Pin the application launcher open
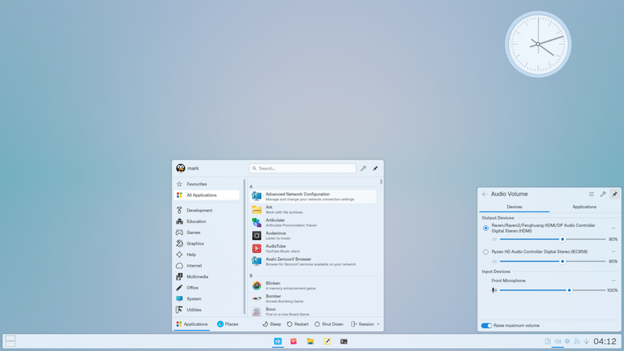 [x=375, y=169]
